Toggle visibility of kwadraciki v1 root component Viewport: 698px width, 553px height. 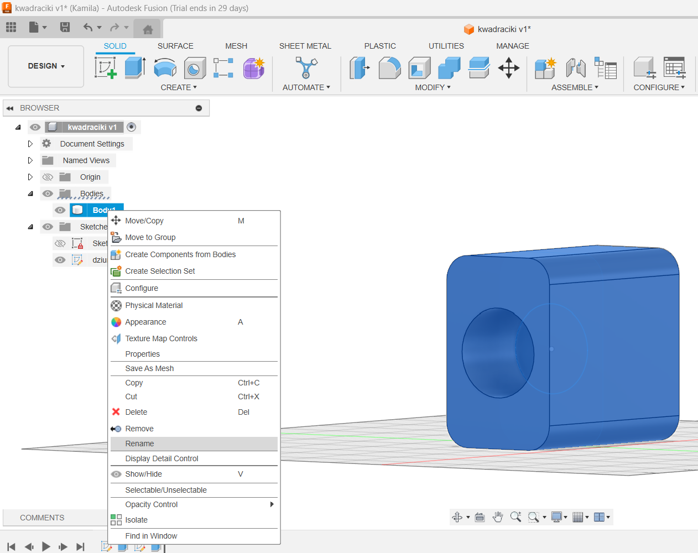(35, 127)
